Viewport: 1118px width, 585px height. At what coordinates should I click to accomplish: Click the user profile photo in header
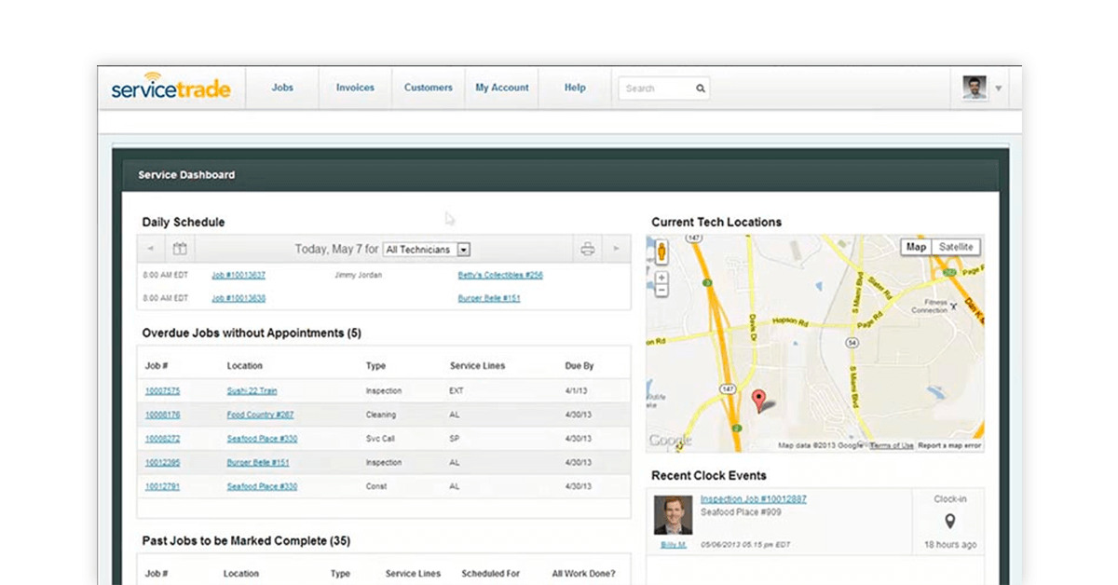[975, 88]
